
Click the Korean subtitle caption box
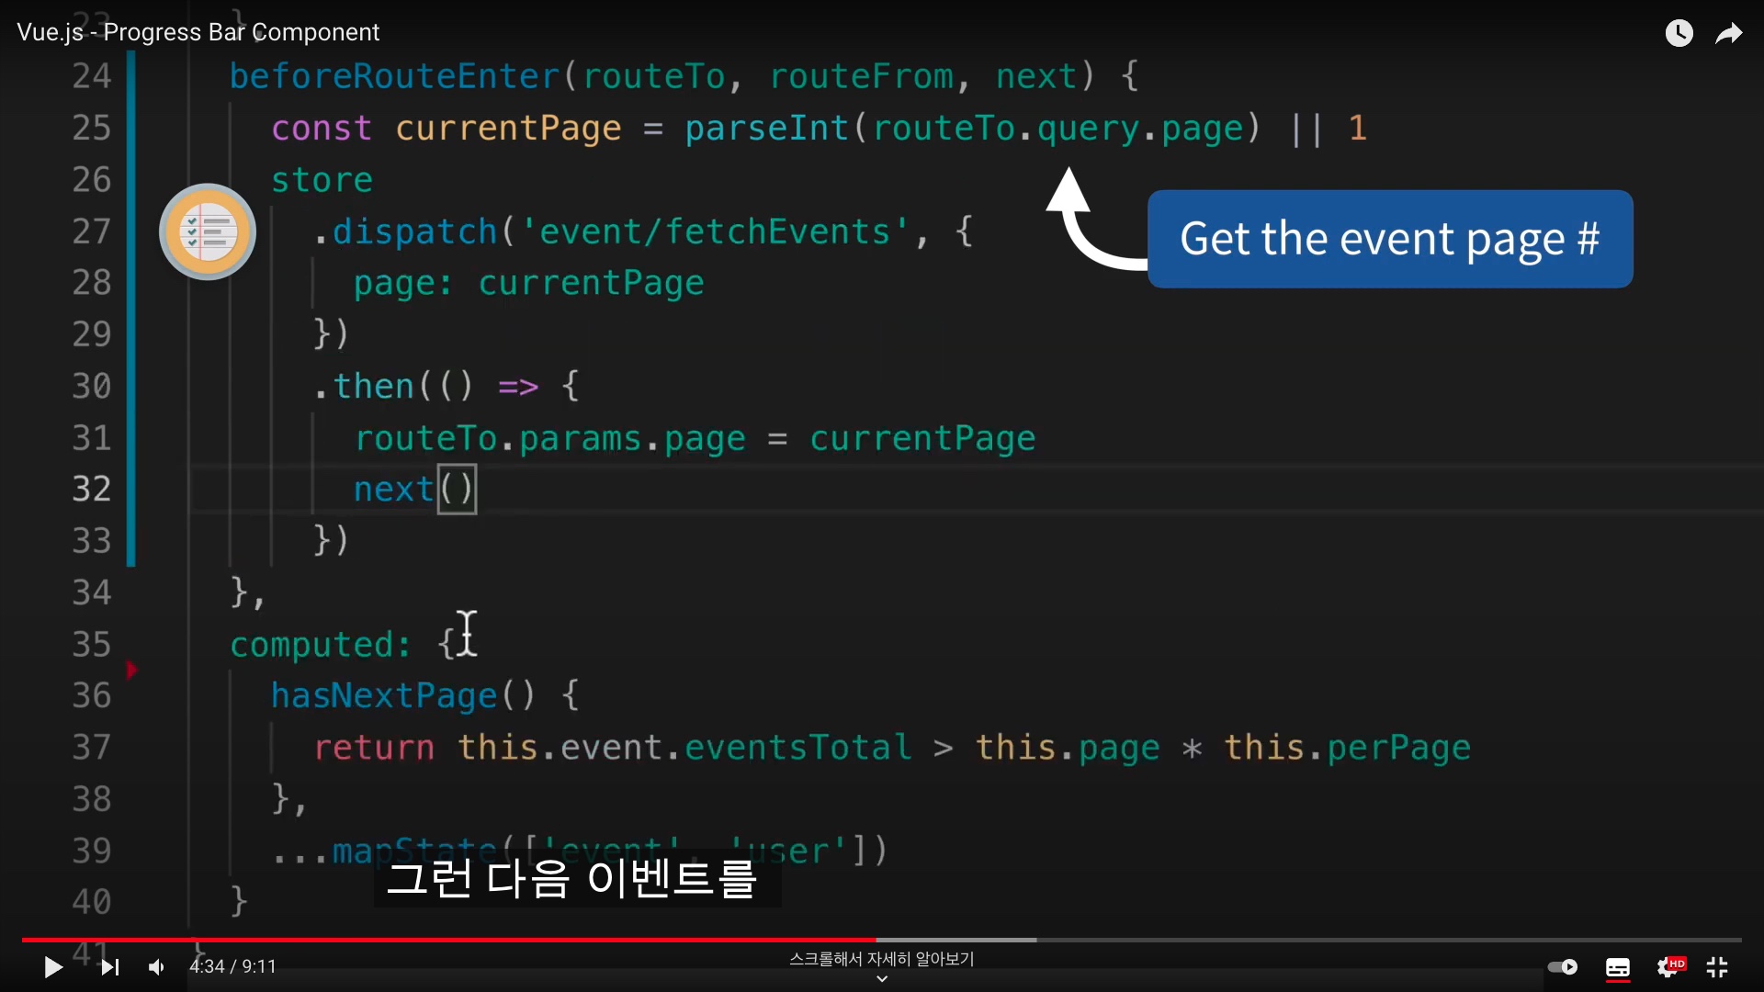click(577, 879)
